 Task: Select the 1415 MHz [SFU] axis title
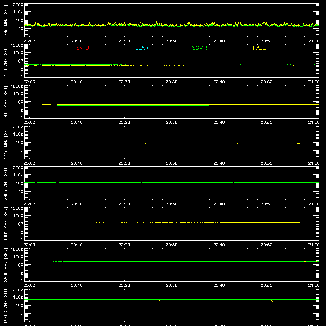click(x=5, y=142)
